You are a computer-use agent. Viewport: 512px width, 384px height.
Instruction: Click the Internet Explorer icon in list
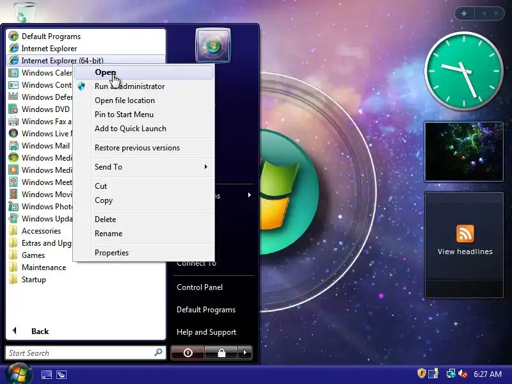tap(13, 49)
